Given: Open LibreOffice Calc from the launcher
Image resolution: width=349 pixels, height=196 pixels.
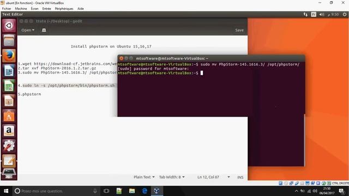Looking at the screenshot, I should click(x=9, y=86).
